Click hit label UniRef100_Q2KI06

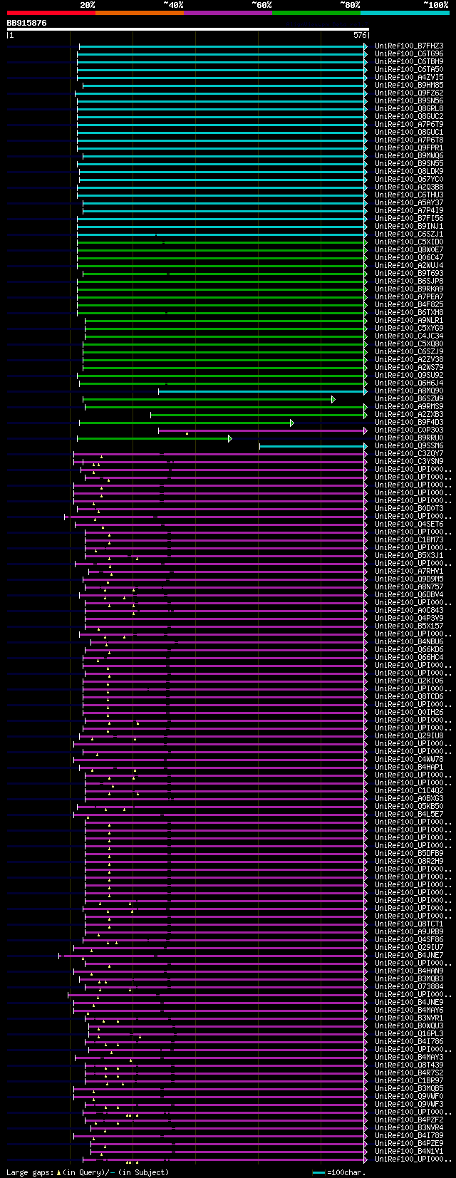click(409, 681)
